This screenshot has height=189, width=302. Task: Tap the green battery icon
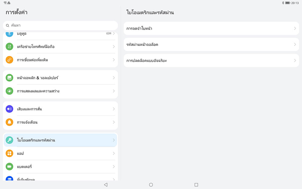point(9,167)
